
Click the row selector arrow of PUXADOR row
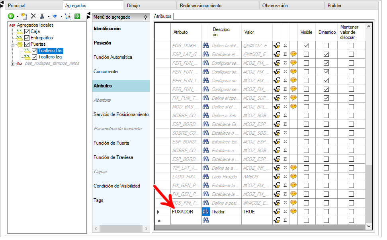(158, 212)
